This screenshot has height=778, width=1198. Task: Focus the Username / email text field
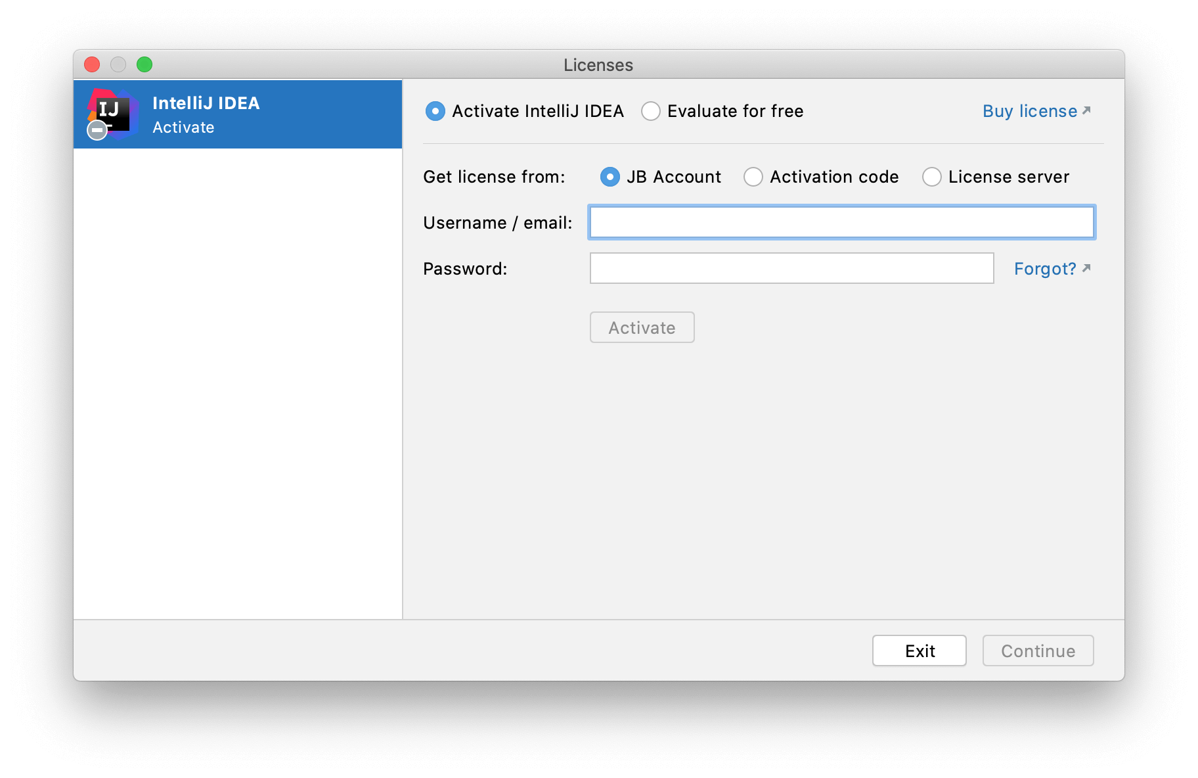click(x=841, y=222)
